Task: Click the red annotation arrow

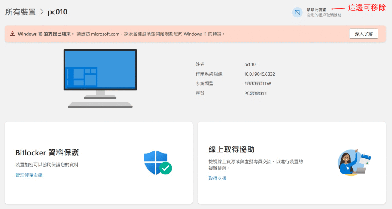Action: tap(338, 9)
